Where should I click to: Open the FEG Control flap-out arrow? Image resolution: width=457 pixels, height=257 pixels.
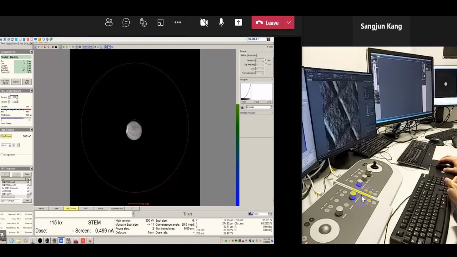31,91
